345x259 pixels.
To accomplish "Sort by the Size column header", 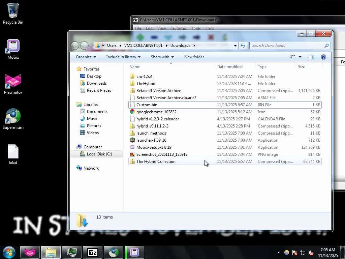I will [309, 67].
